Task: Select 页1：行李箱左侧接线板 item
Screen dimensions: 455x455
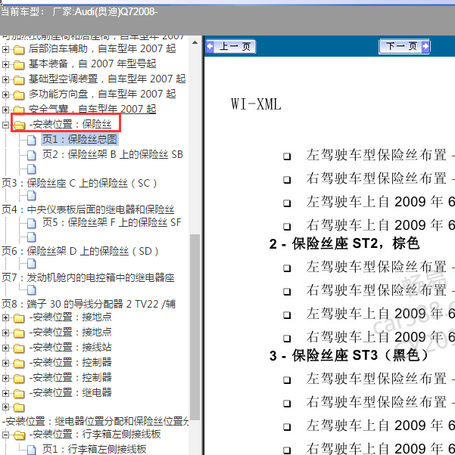Action: click(x=94, y=449)
